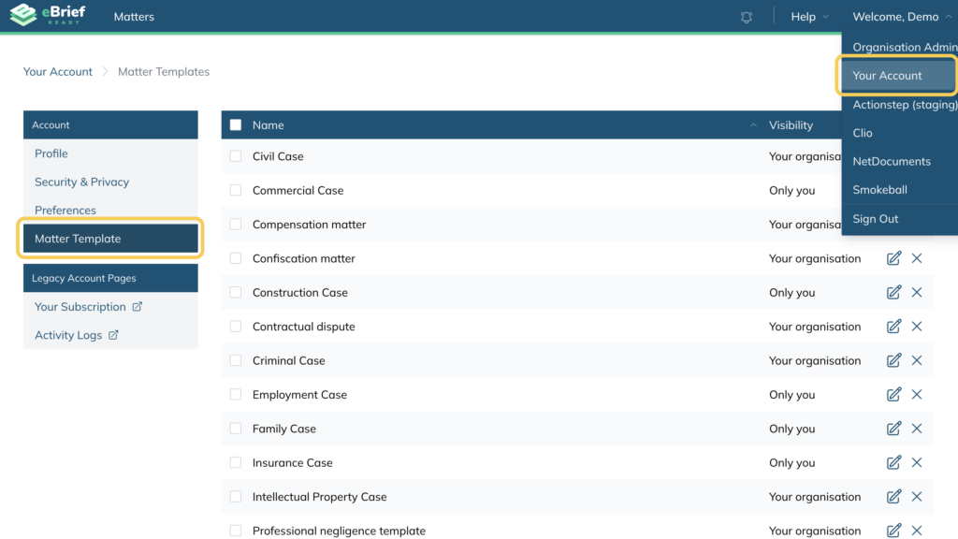Check the Employment Case checkbox
Image resolution: width=958 pixels, height=539 pixels.
coord(236,395)
